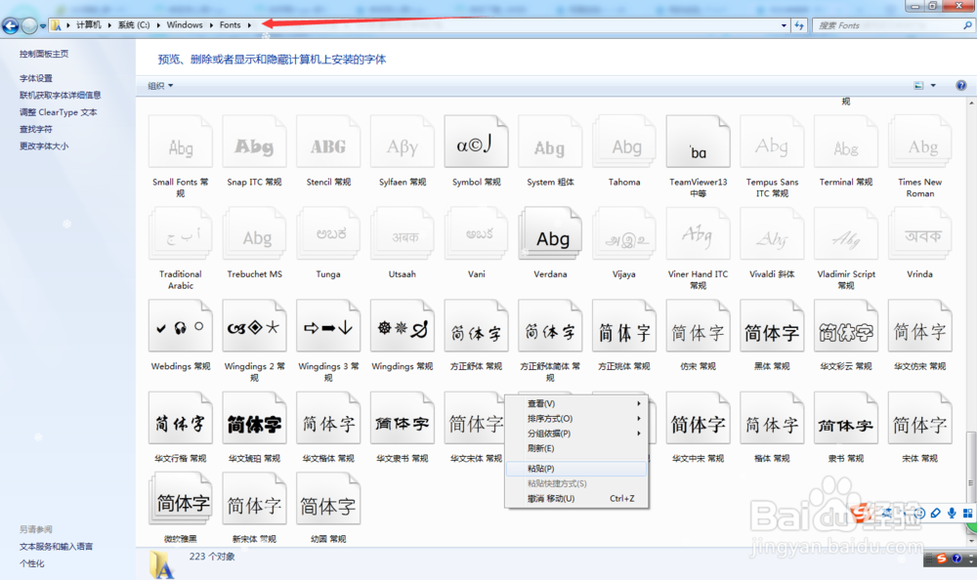Select the Vani font icon

tap(476, 234)
